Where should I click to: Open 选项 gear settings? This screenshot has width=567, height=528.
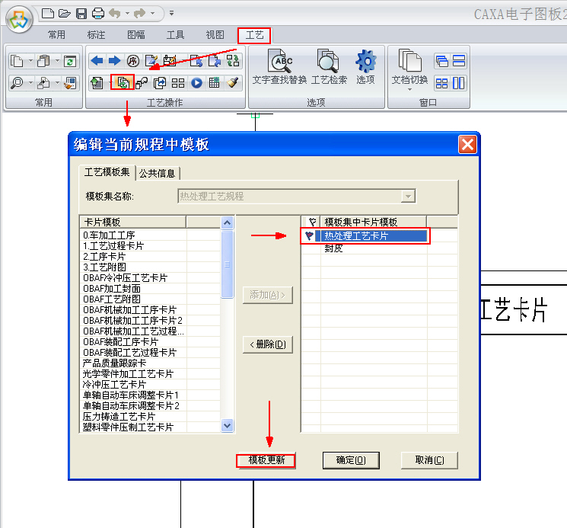click(x=365, y=67)
